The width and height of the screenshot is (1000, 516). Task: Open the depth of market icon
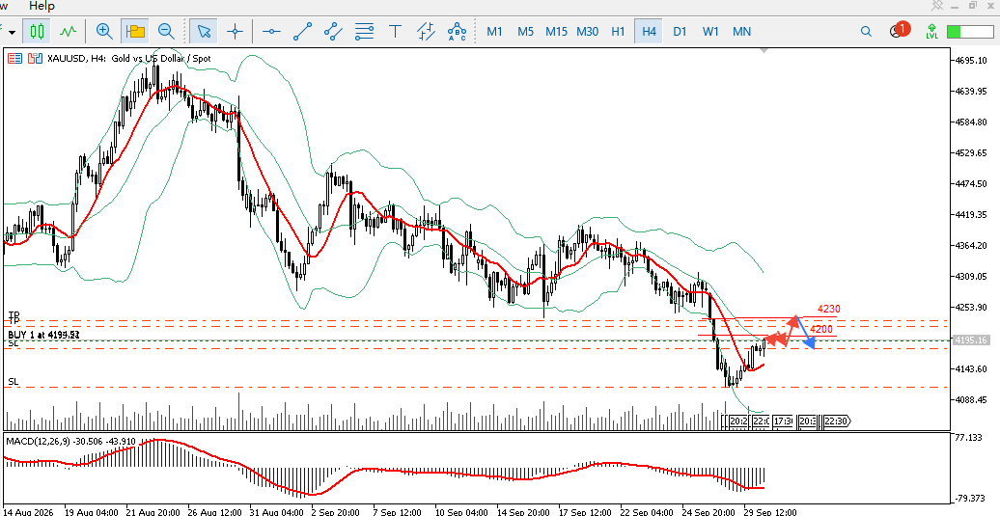click(35, 59)
